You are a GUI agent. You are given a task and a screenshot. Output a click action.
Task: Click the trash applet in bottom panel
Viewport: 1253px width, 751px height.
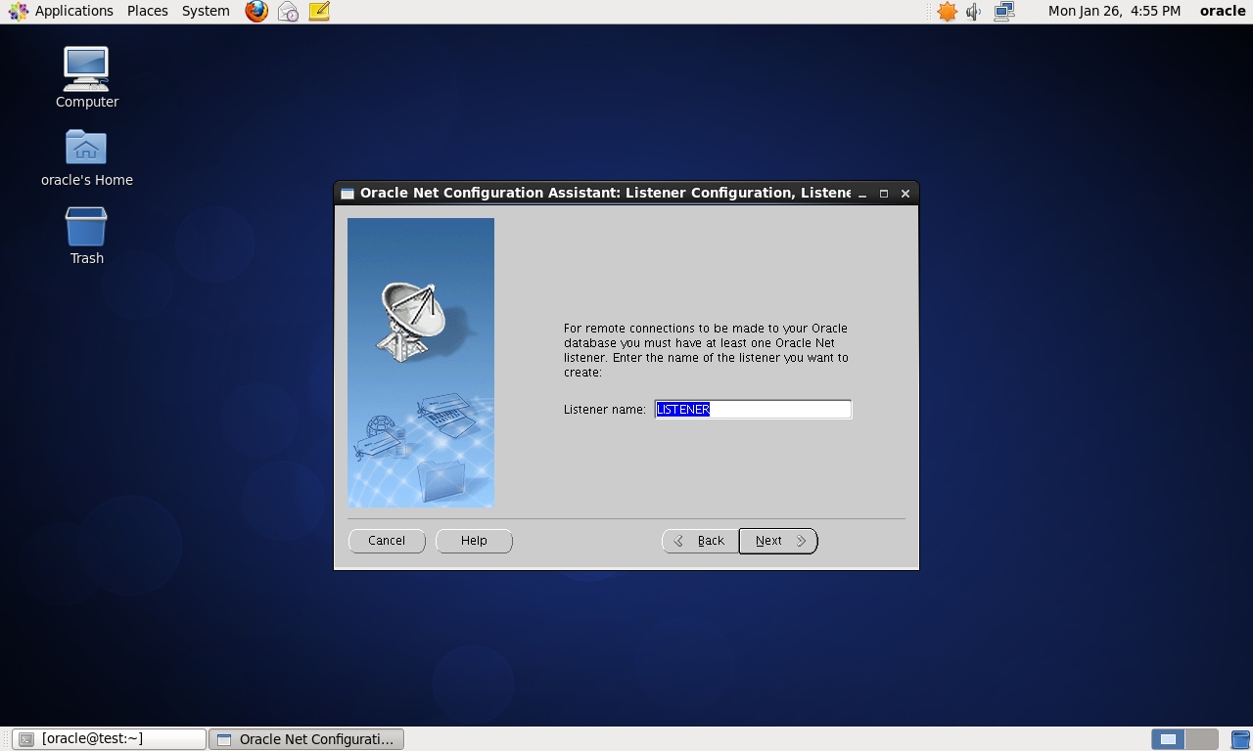(1240, 739)
